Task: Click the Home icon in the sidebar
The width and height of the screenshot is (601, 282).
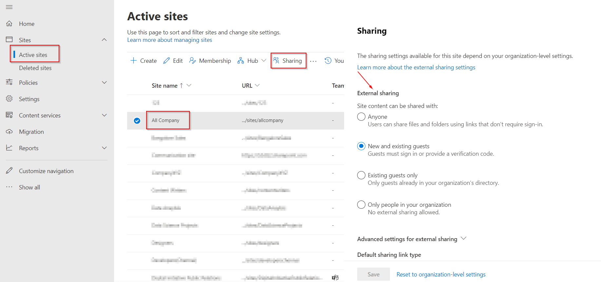Action: click(x=10, y=23)
